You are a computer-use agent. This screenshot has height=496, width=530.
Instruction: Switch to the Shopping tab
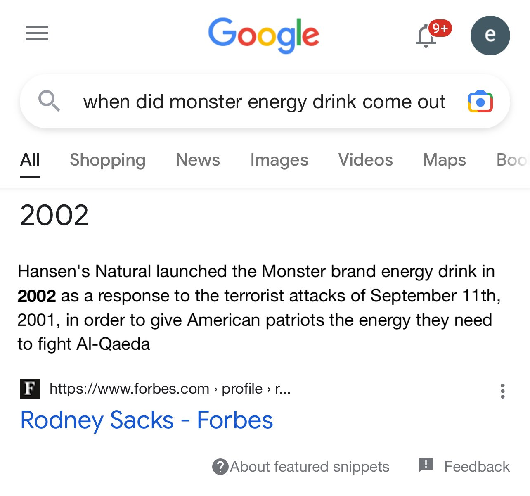(108, 160)
